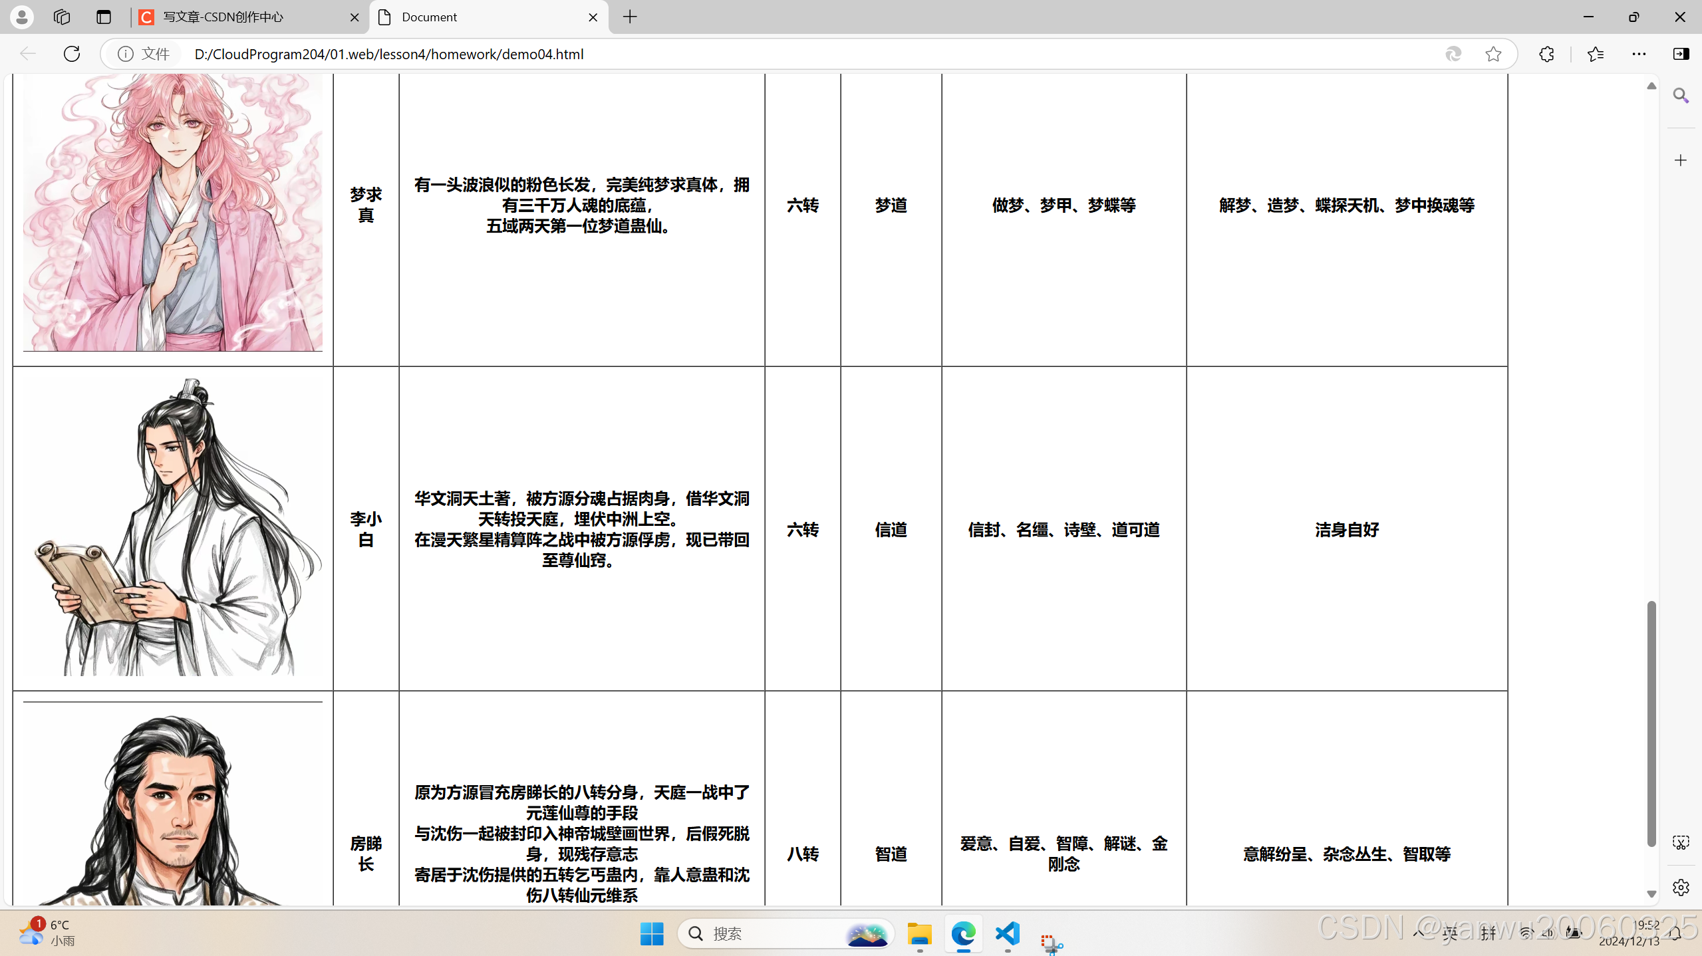Click the vertical scrollbar thumb
Image resolution: width=1702 pixels, height=956 pixels.
coord(1651,723)
